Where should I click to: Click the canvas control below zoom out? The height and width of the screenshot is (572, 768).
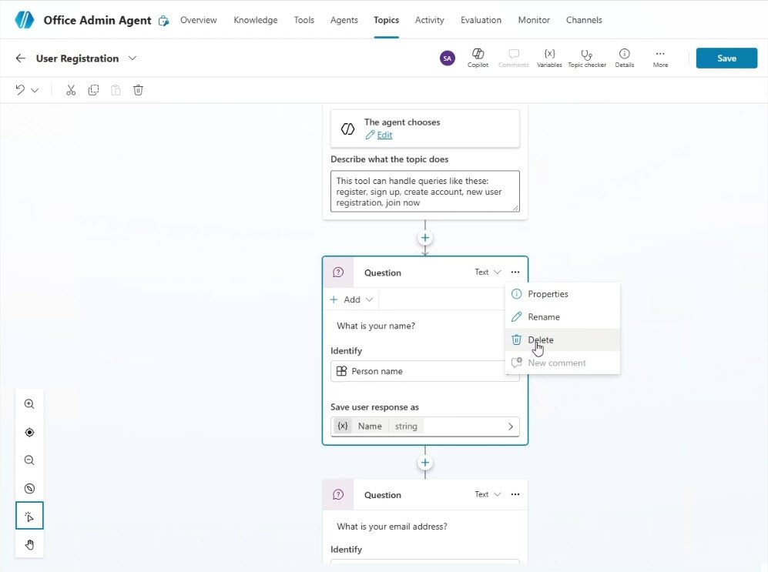(29, 488)
